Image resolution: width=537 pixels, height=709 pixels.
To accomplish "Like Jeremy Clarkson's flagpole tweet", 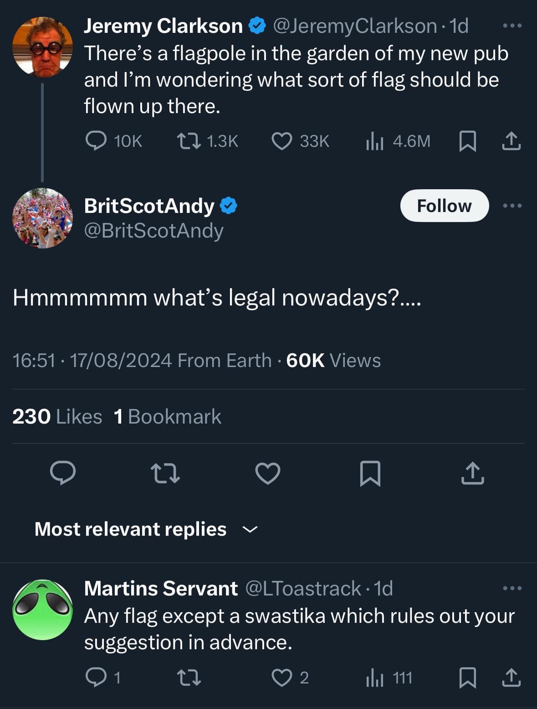I will (281, 141).
